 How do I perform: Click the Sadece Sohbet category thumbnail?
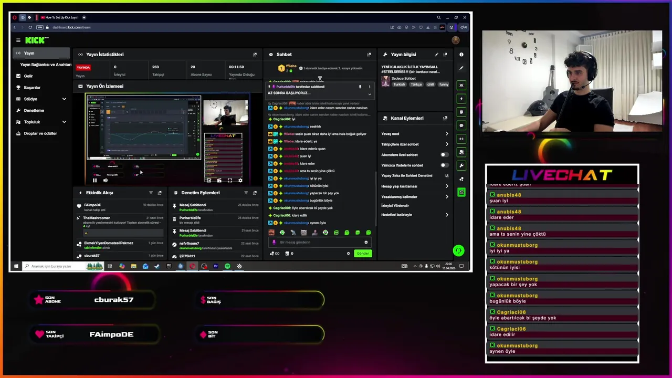click(385, 81)
